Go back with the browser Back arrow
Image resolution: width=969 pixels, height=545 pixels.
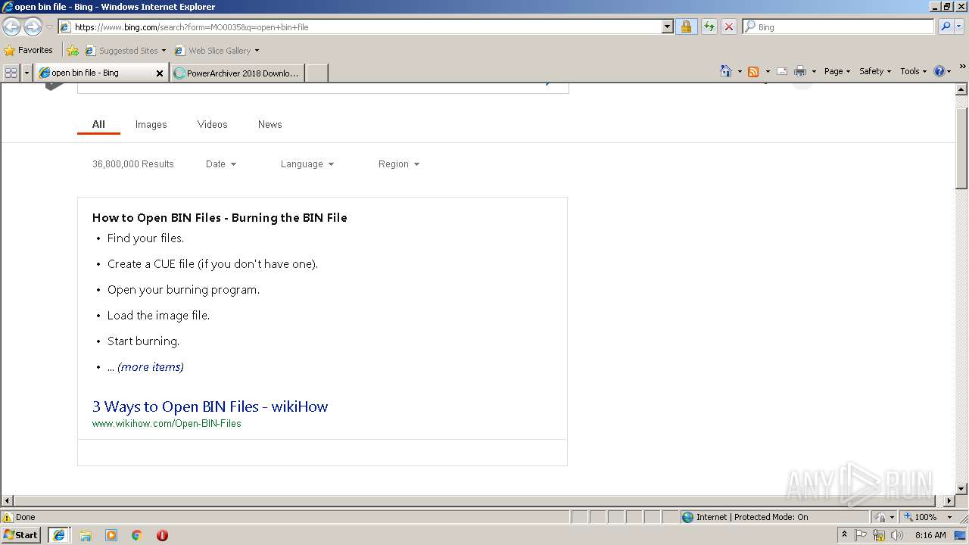11,27
